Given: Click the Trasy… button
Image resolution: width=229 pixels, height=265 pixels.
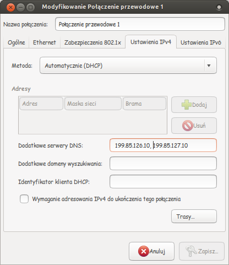Looking at the screenshot, I should tap(194, 217).
